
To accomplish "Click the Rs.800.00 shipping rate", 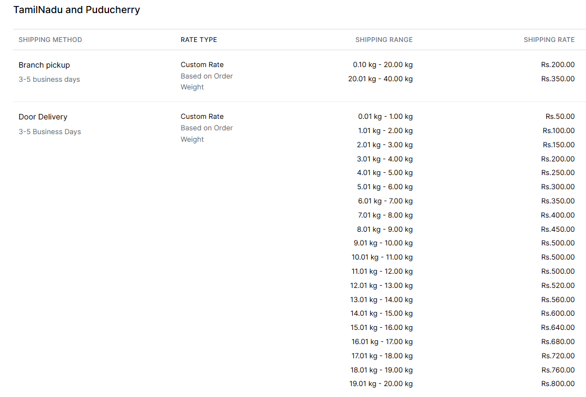I will (x=558, y=384).
